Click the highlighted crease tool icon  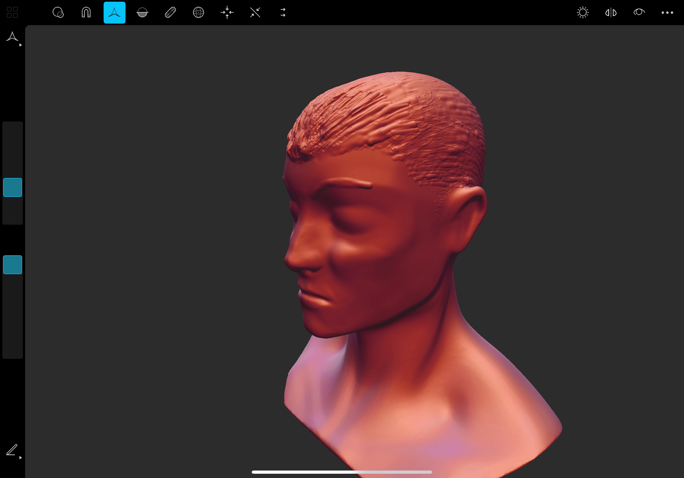point(114,12)
